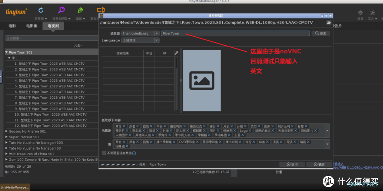The height and width of the screenshot is (191, 383).
Task: Click the Ripe Town search text field
Action: [x=235, y=33]
